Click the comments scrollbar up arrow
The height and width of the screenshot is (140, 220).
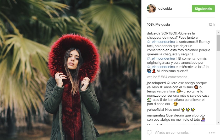pos(218,33)
